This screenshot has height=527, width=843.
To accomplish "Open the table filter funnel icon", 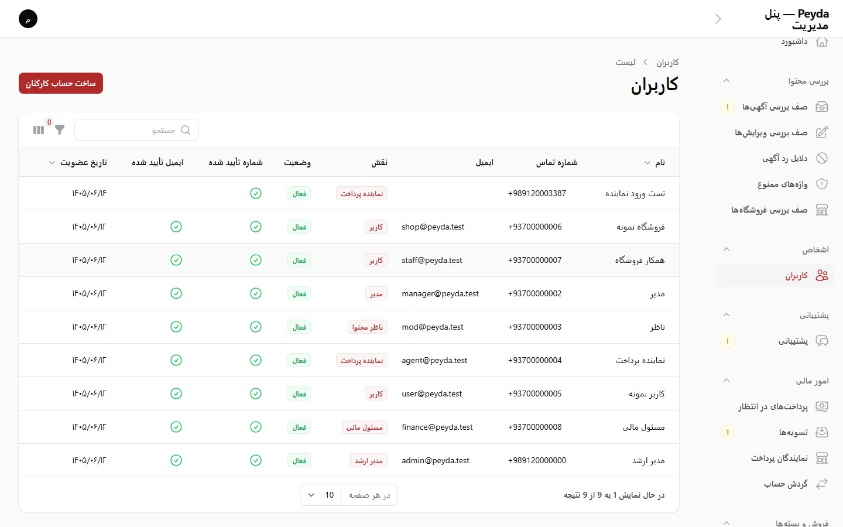I will tap(60, 130).
